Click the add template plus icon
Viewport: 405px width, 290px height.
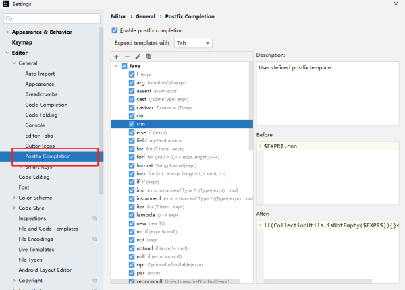tap(116, 56)
